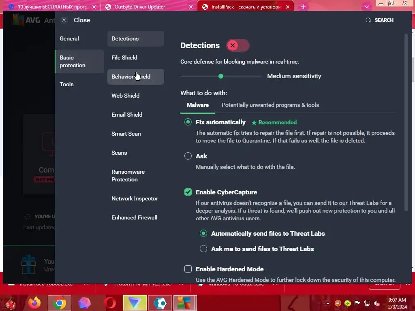Viewport: 415px width, 311px height.
Task: Open Enhanced Firewall settings
Action: (x=135, y=217)
